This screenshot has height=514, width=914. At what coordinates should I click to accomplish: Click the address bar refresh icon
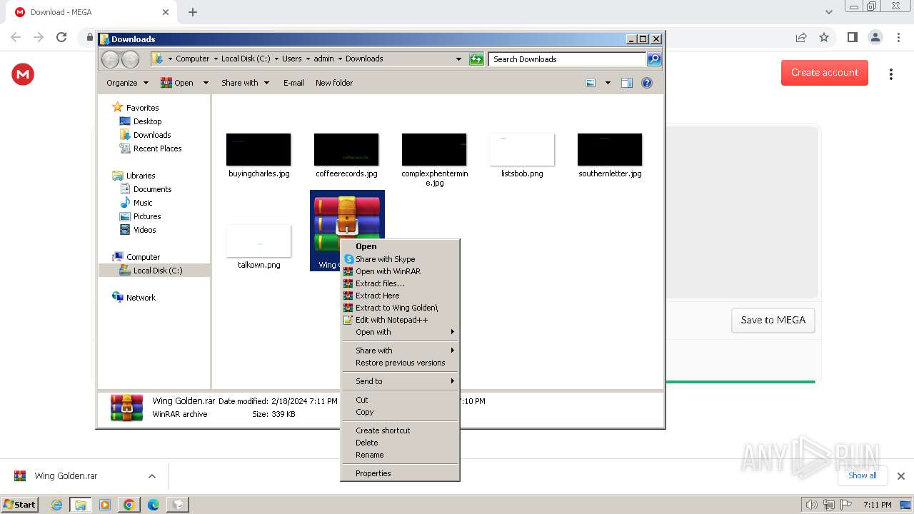pos(476,59)
